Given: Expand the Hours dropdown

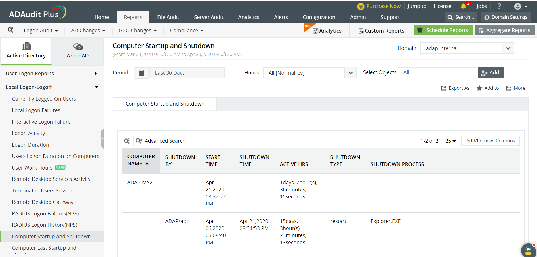Looking at the screenshot, I should 351,73.
